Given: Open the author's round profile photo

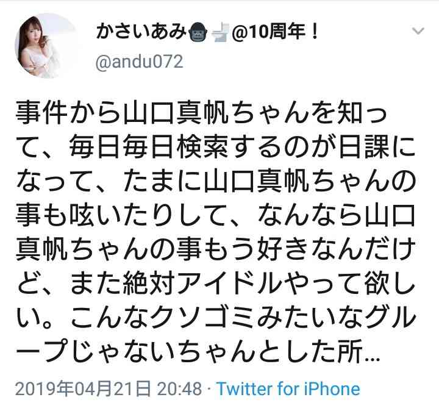Looking at the screenshot, I should (x=46, y=46).
